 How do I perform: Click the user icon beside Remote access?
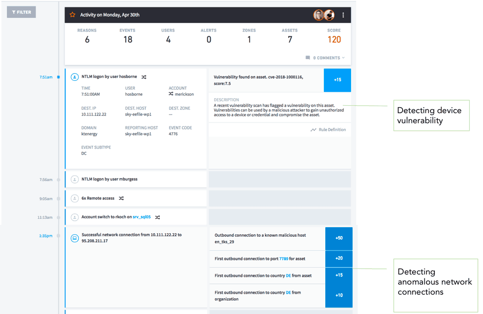tap(74, 198)
